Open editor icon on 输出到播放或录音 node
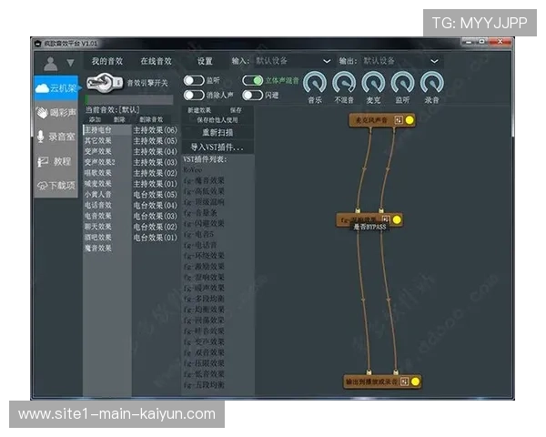Screen dimensions: 546x437 coord(404,381)
